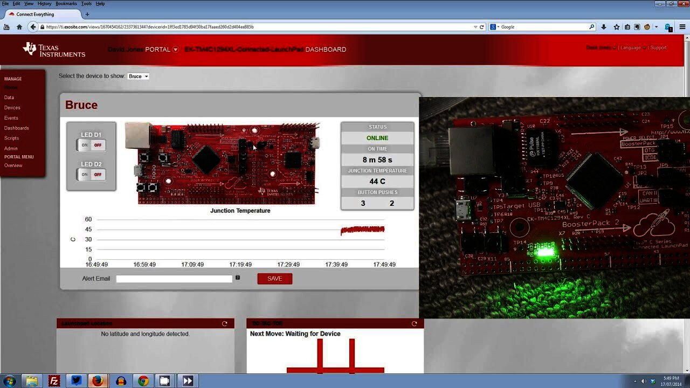Click the volume speaker tray icon

[643, 382]
